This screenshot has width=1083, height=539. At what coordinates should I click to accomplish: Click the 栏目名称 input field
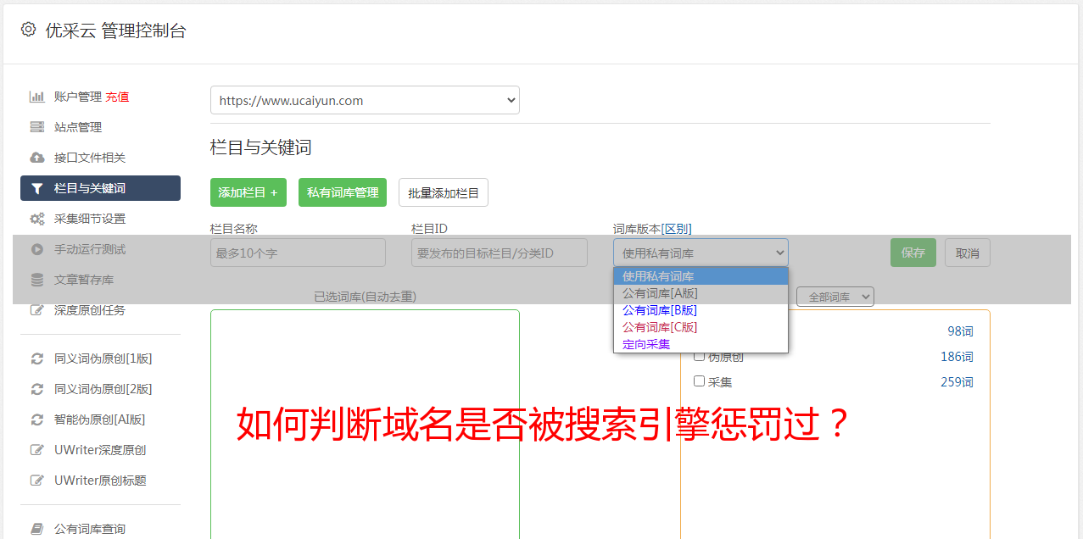298,253
